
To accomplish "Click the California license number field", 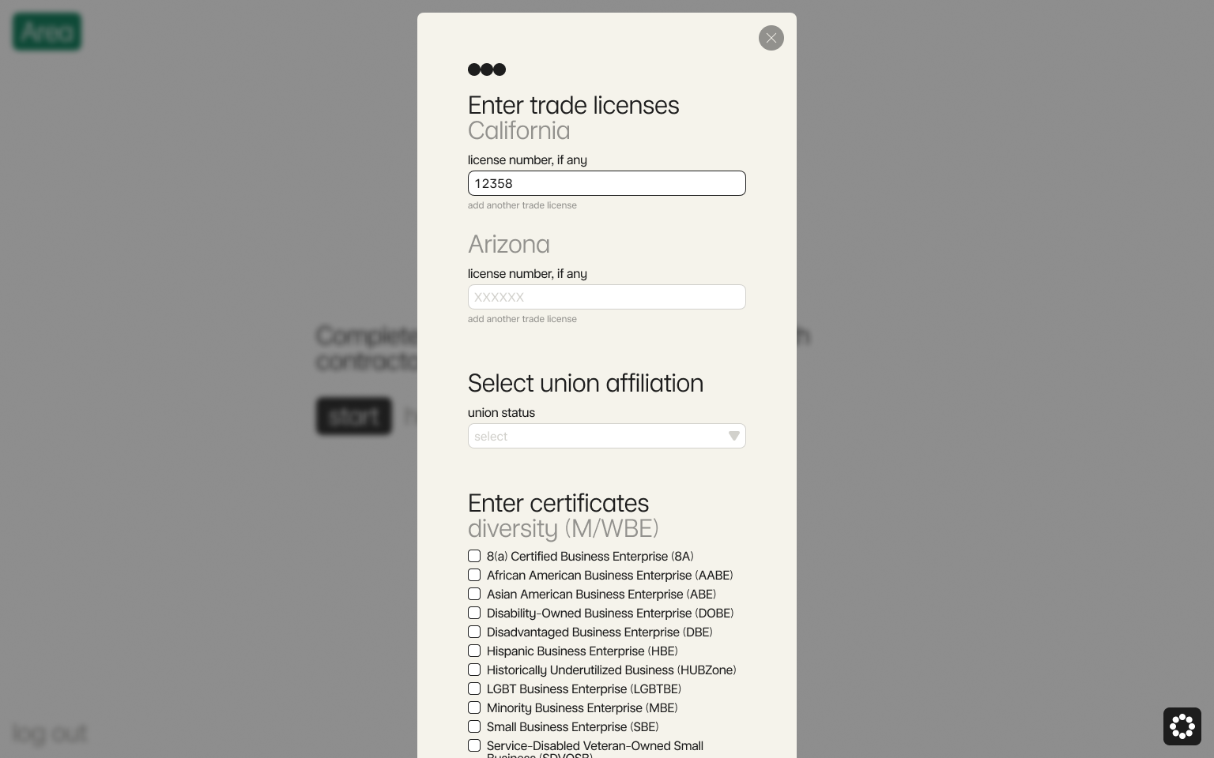I will (607, 183).
